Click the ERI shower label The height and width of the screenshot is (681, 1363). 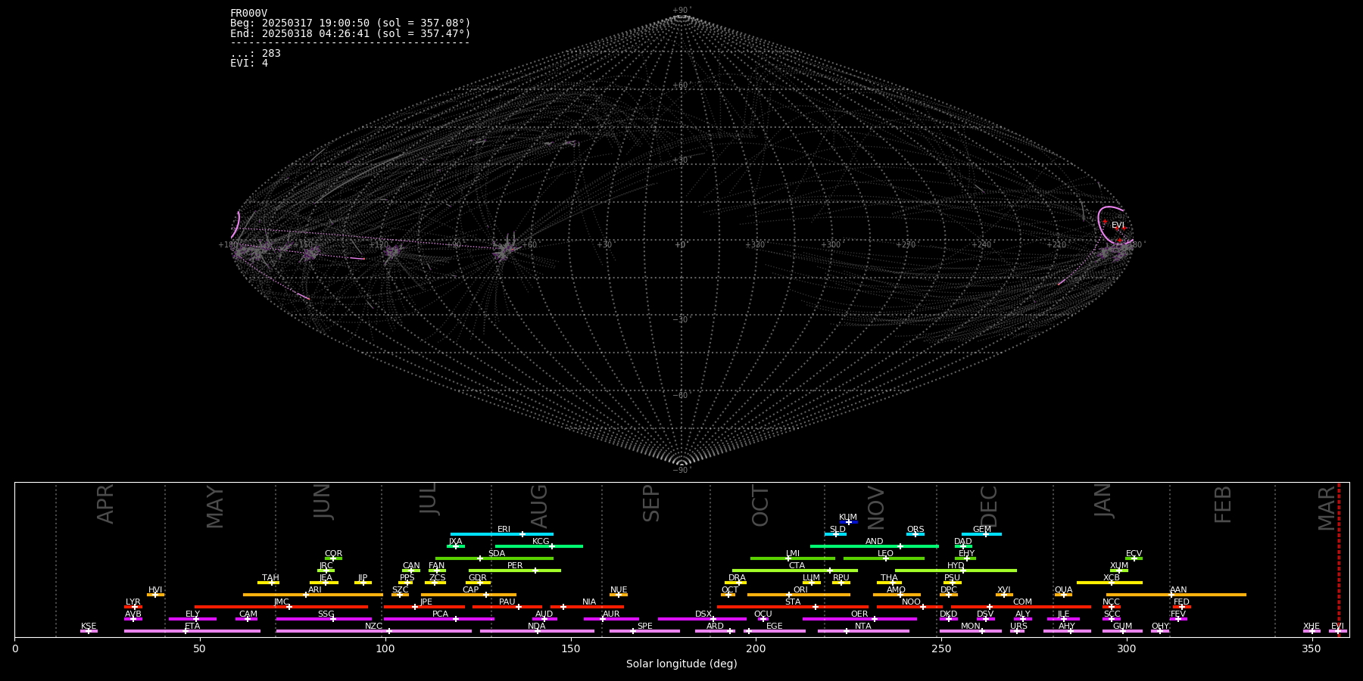[504, 530]
